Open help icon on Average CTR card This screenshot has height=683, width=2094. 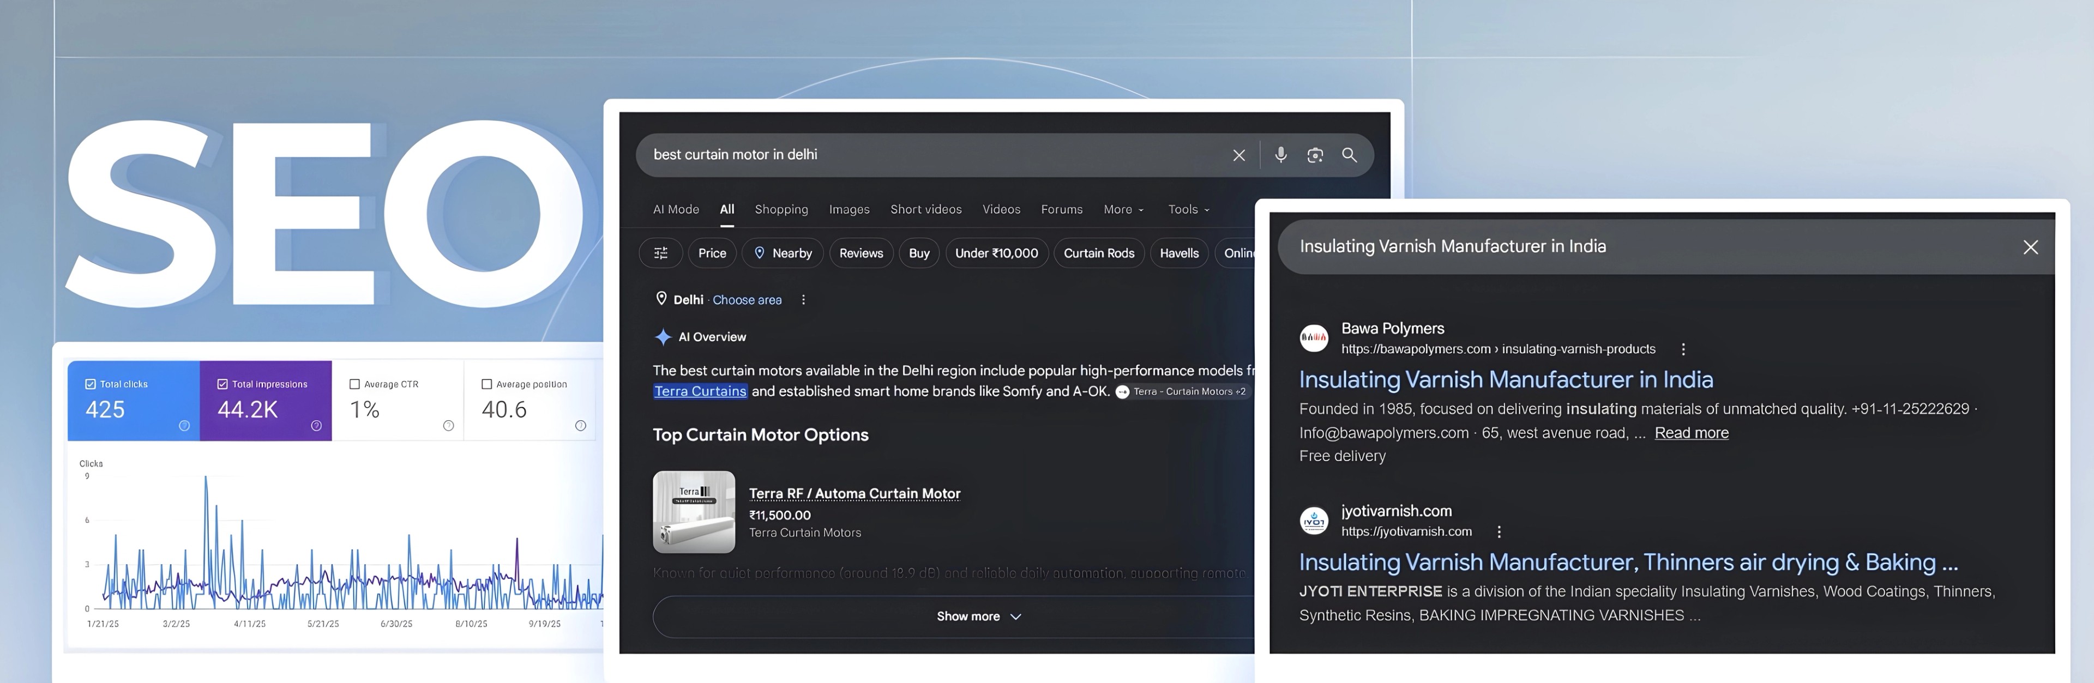[448, 426]
